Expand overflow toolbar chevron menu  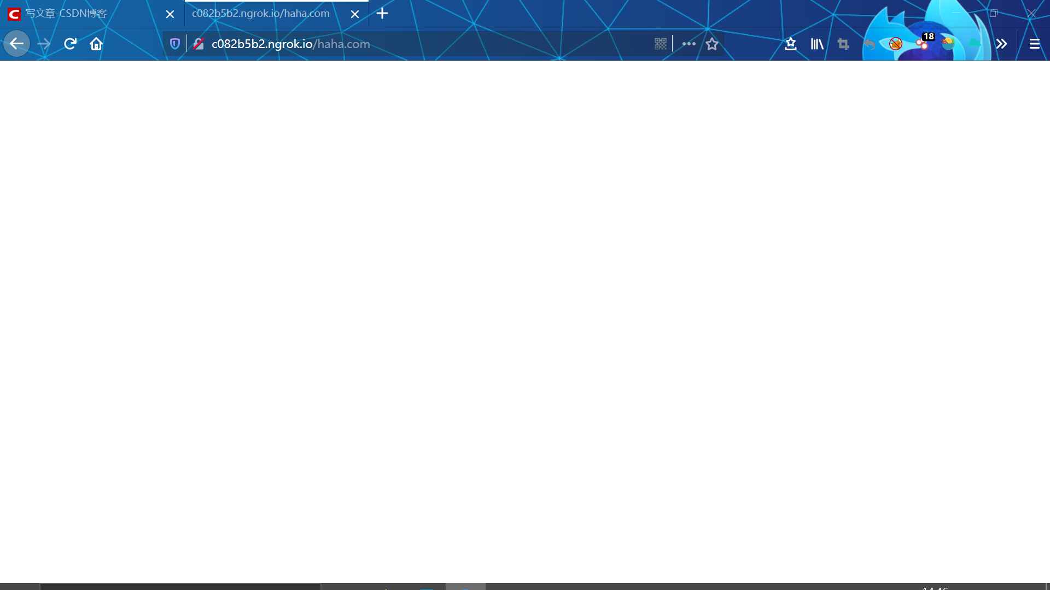click(x=1001, y=44)
